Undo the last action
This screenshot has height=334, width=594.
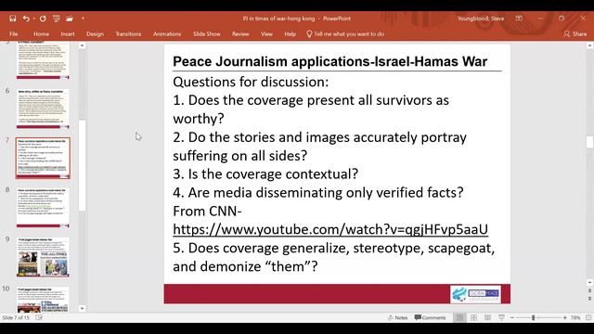[x=26, y=19]
